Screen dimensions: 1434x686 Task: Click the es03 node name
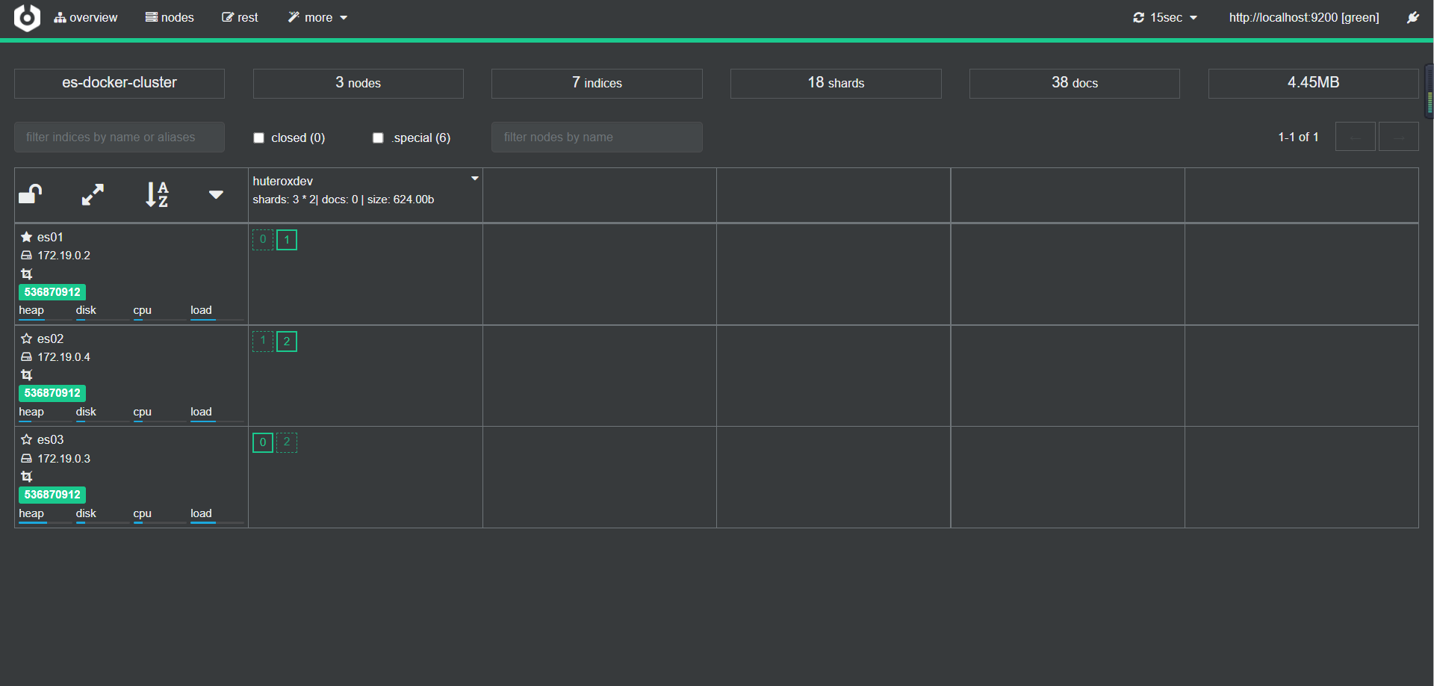(x=50, y=439)
